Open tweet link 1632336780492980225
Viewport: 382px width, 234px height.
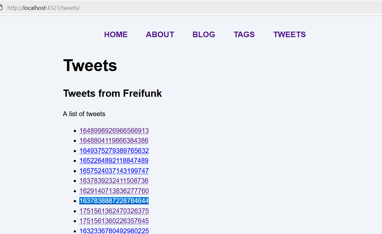pos(114,231)
